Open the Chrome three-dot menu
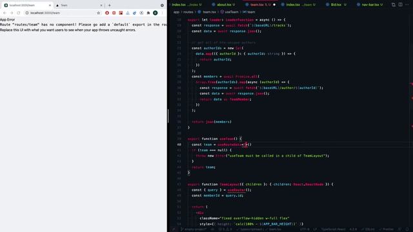The width and height of the screenshot is (413, 232). (163, 13)
